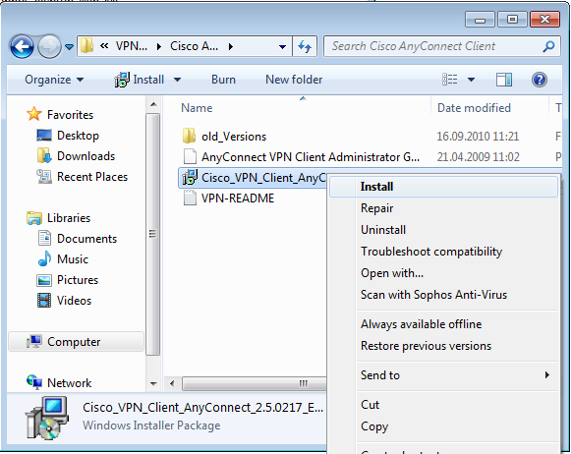
Task: Click the change view icon
Action: [x=450, y=80]
